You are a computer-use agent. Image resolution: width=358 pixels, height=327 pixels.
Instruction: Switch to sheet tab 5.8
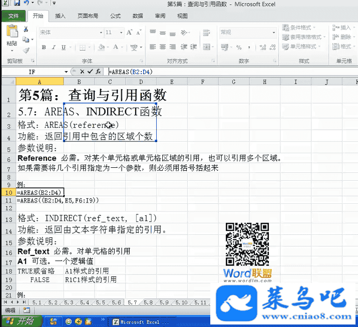(x=148, y=302)
